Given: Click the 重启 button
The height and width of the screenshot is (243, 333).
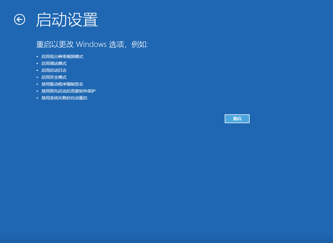Looking at the screenshot, I should click(237, 119).
